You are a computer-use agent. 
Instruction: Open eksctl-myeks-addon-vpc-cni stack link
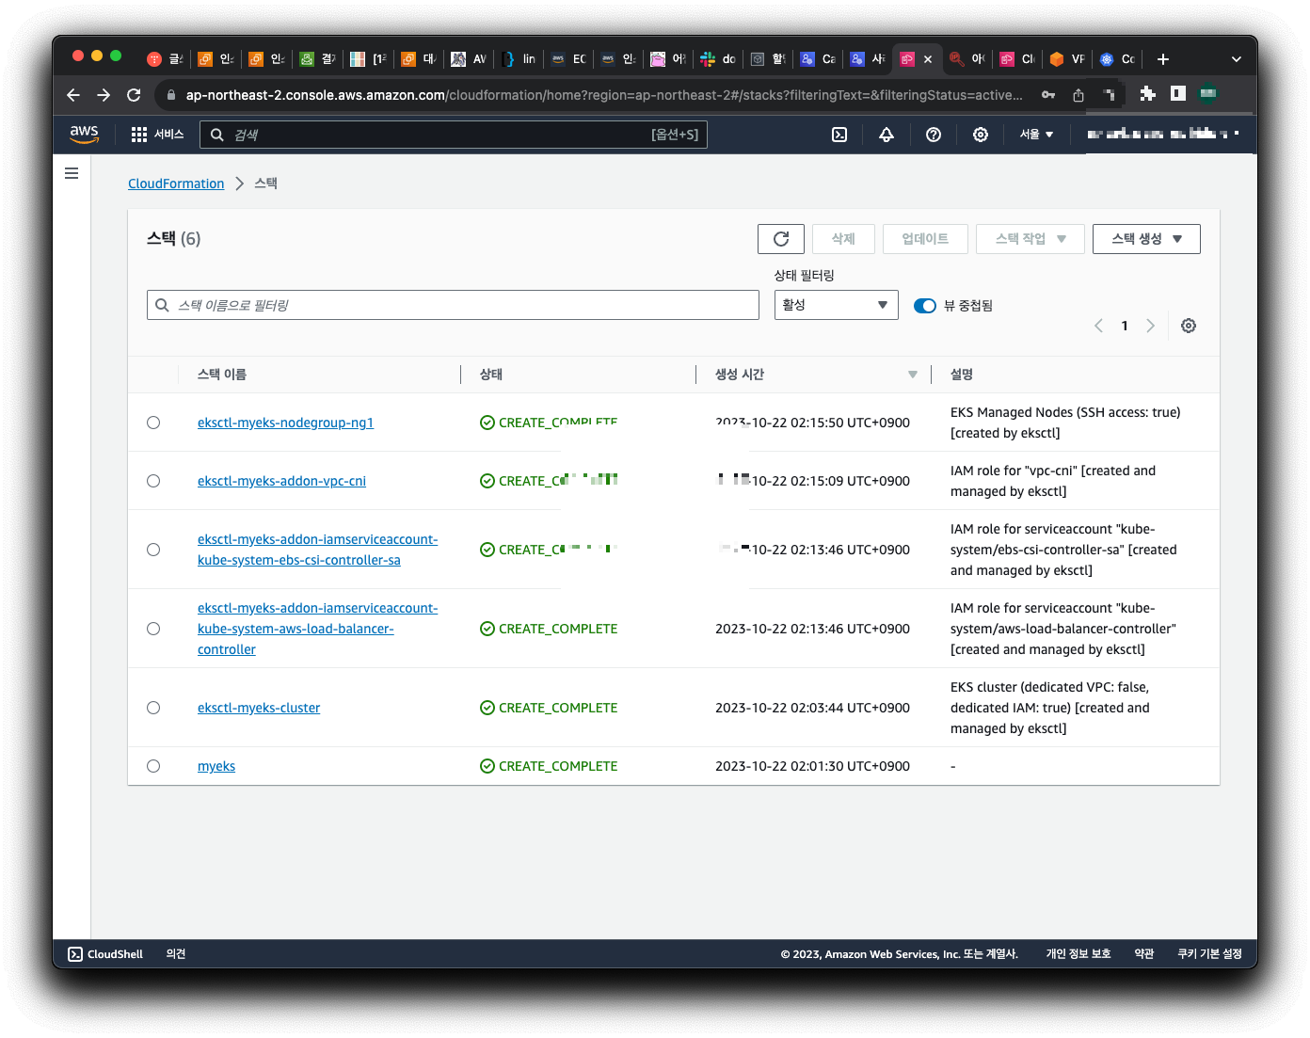[281, 481]
